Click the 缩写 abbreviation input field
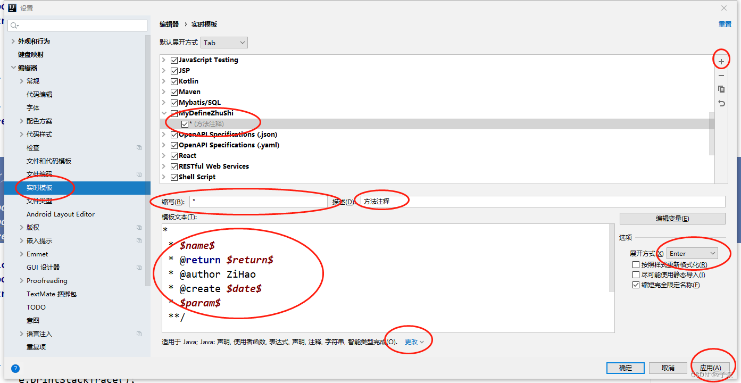741x383 pixels. [x=258, y=202]
